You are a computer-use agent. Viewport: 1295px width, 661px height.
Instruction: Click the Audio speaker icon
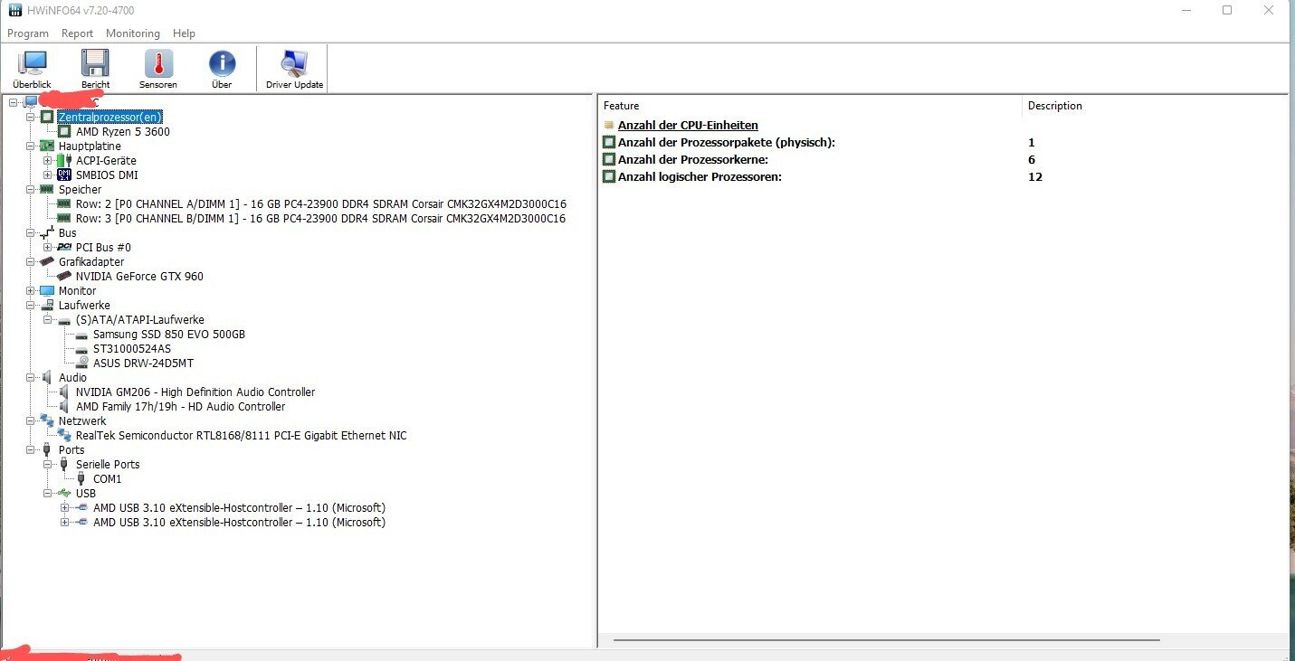click(47, 378)
